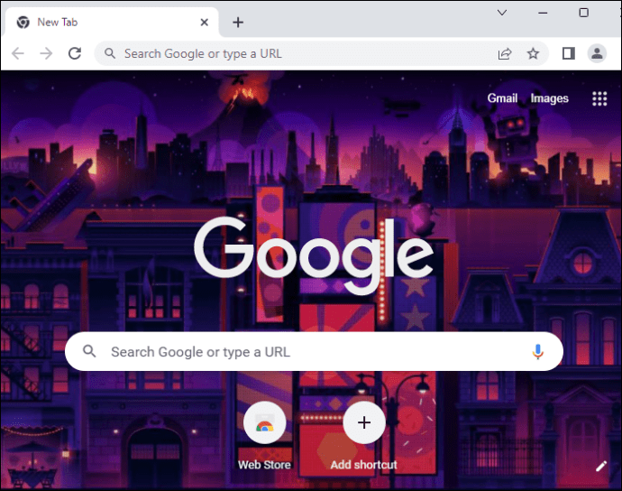Select the New Tab tab

111,23
